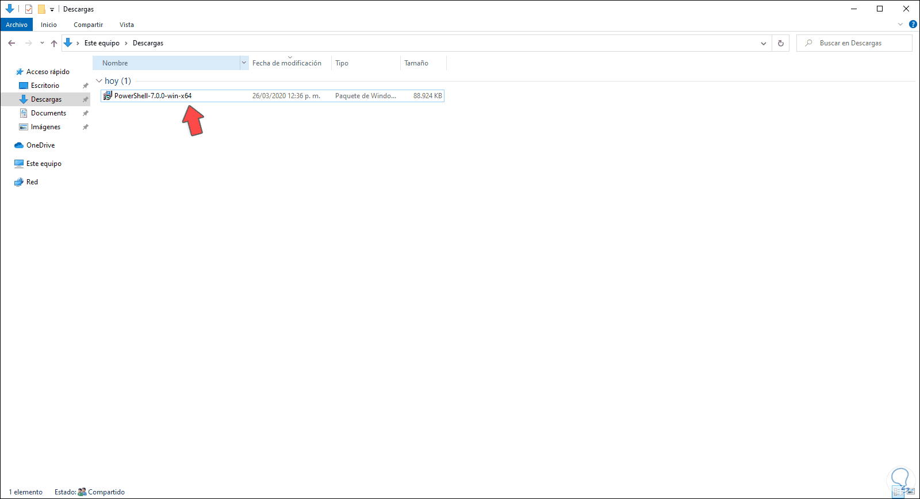Click the Paquete de Windo... type cell
The image size is (920, 499).
[x=366, y=96]
